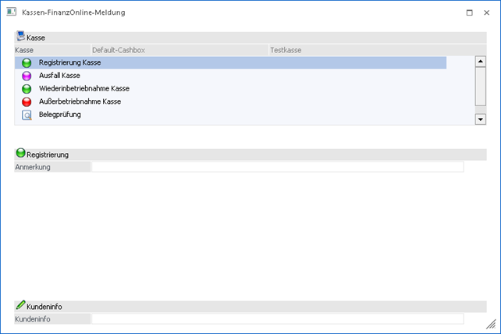Click the Belegprüfung magnifier icon
The width and height of the screenshot is (501, 334).
27,115
